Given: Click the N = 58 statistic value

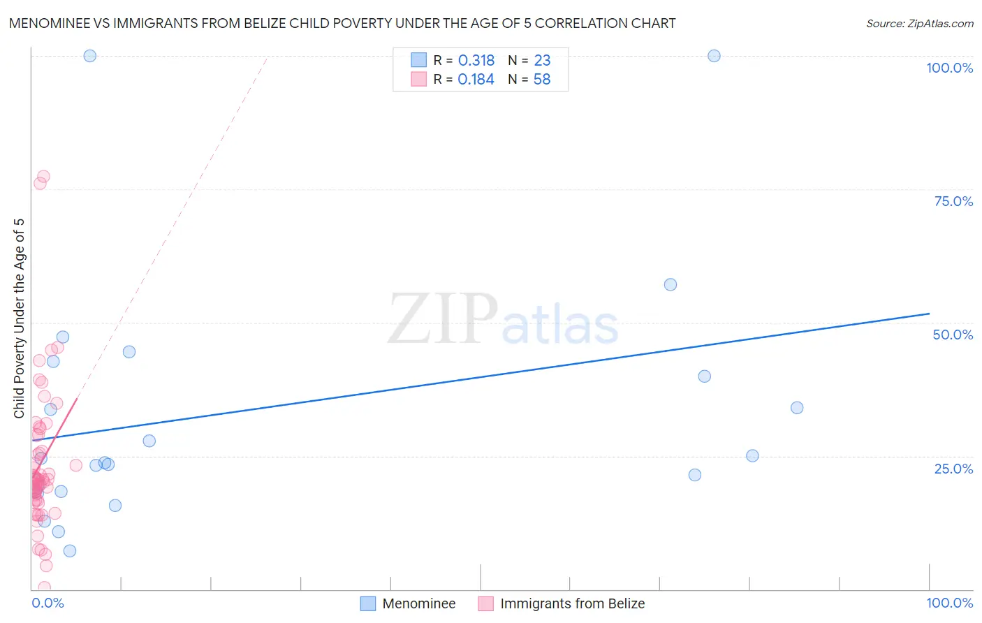Looking at the screenshot, I should (x=529, y=79).
